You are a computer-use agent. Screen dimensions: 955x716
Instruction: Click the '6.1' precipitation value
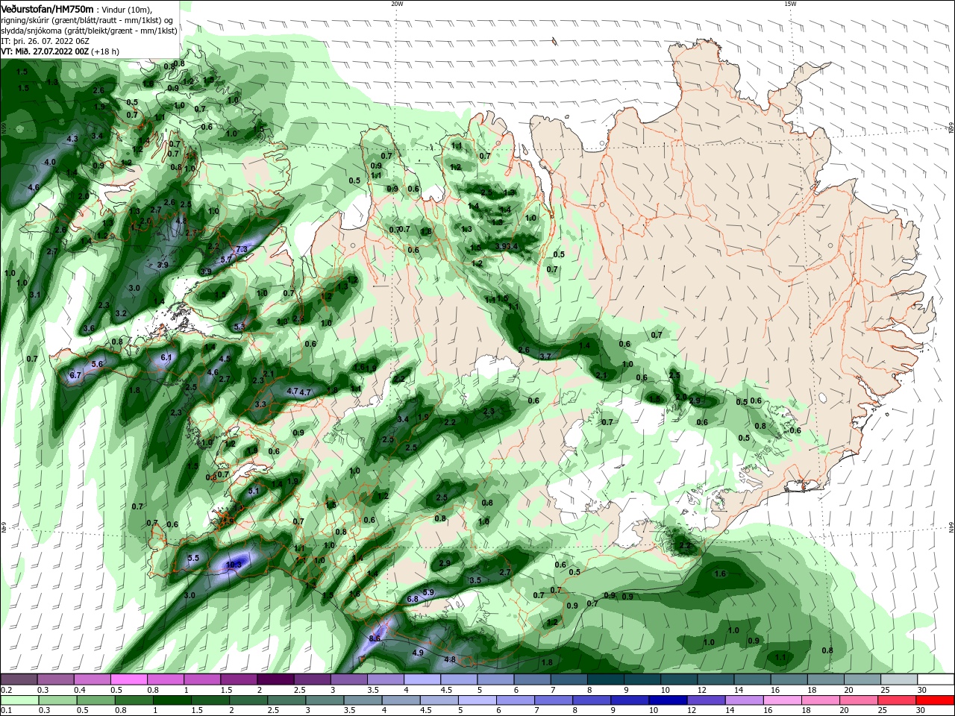(x=166, y=357)
